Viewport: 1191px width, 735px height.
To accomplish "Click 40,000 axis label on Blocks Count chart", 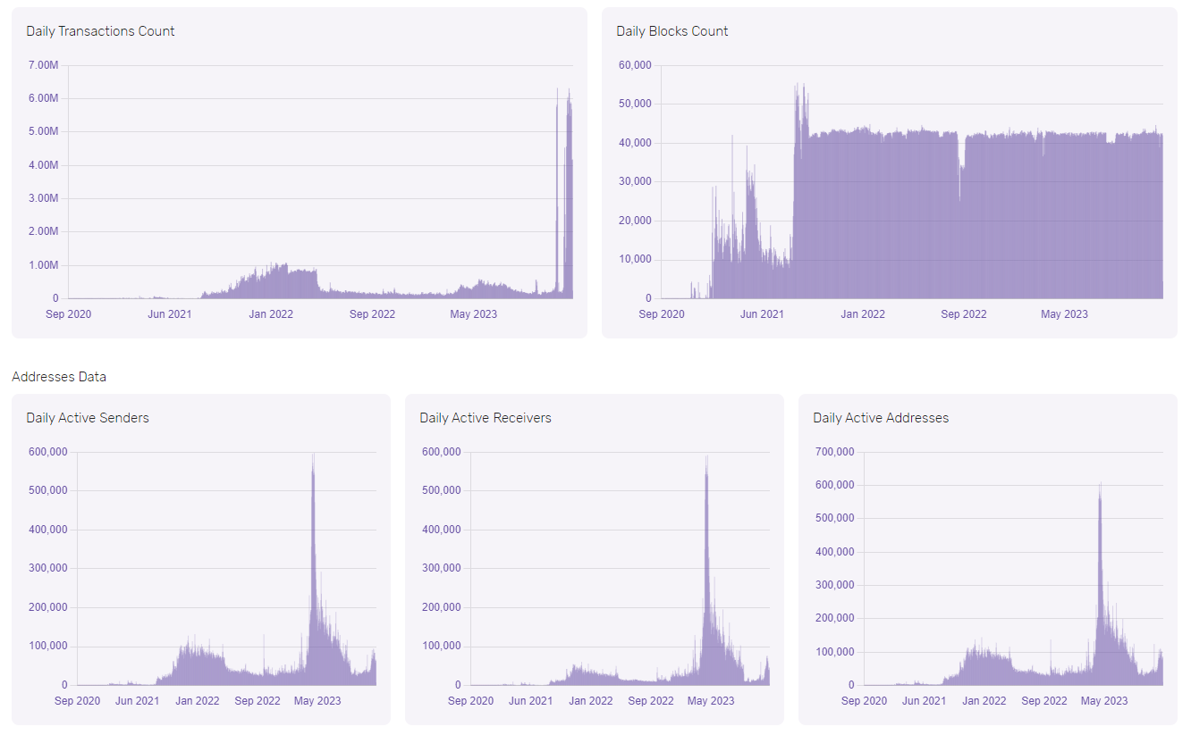I will click(x=634, y=143).
